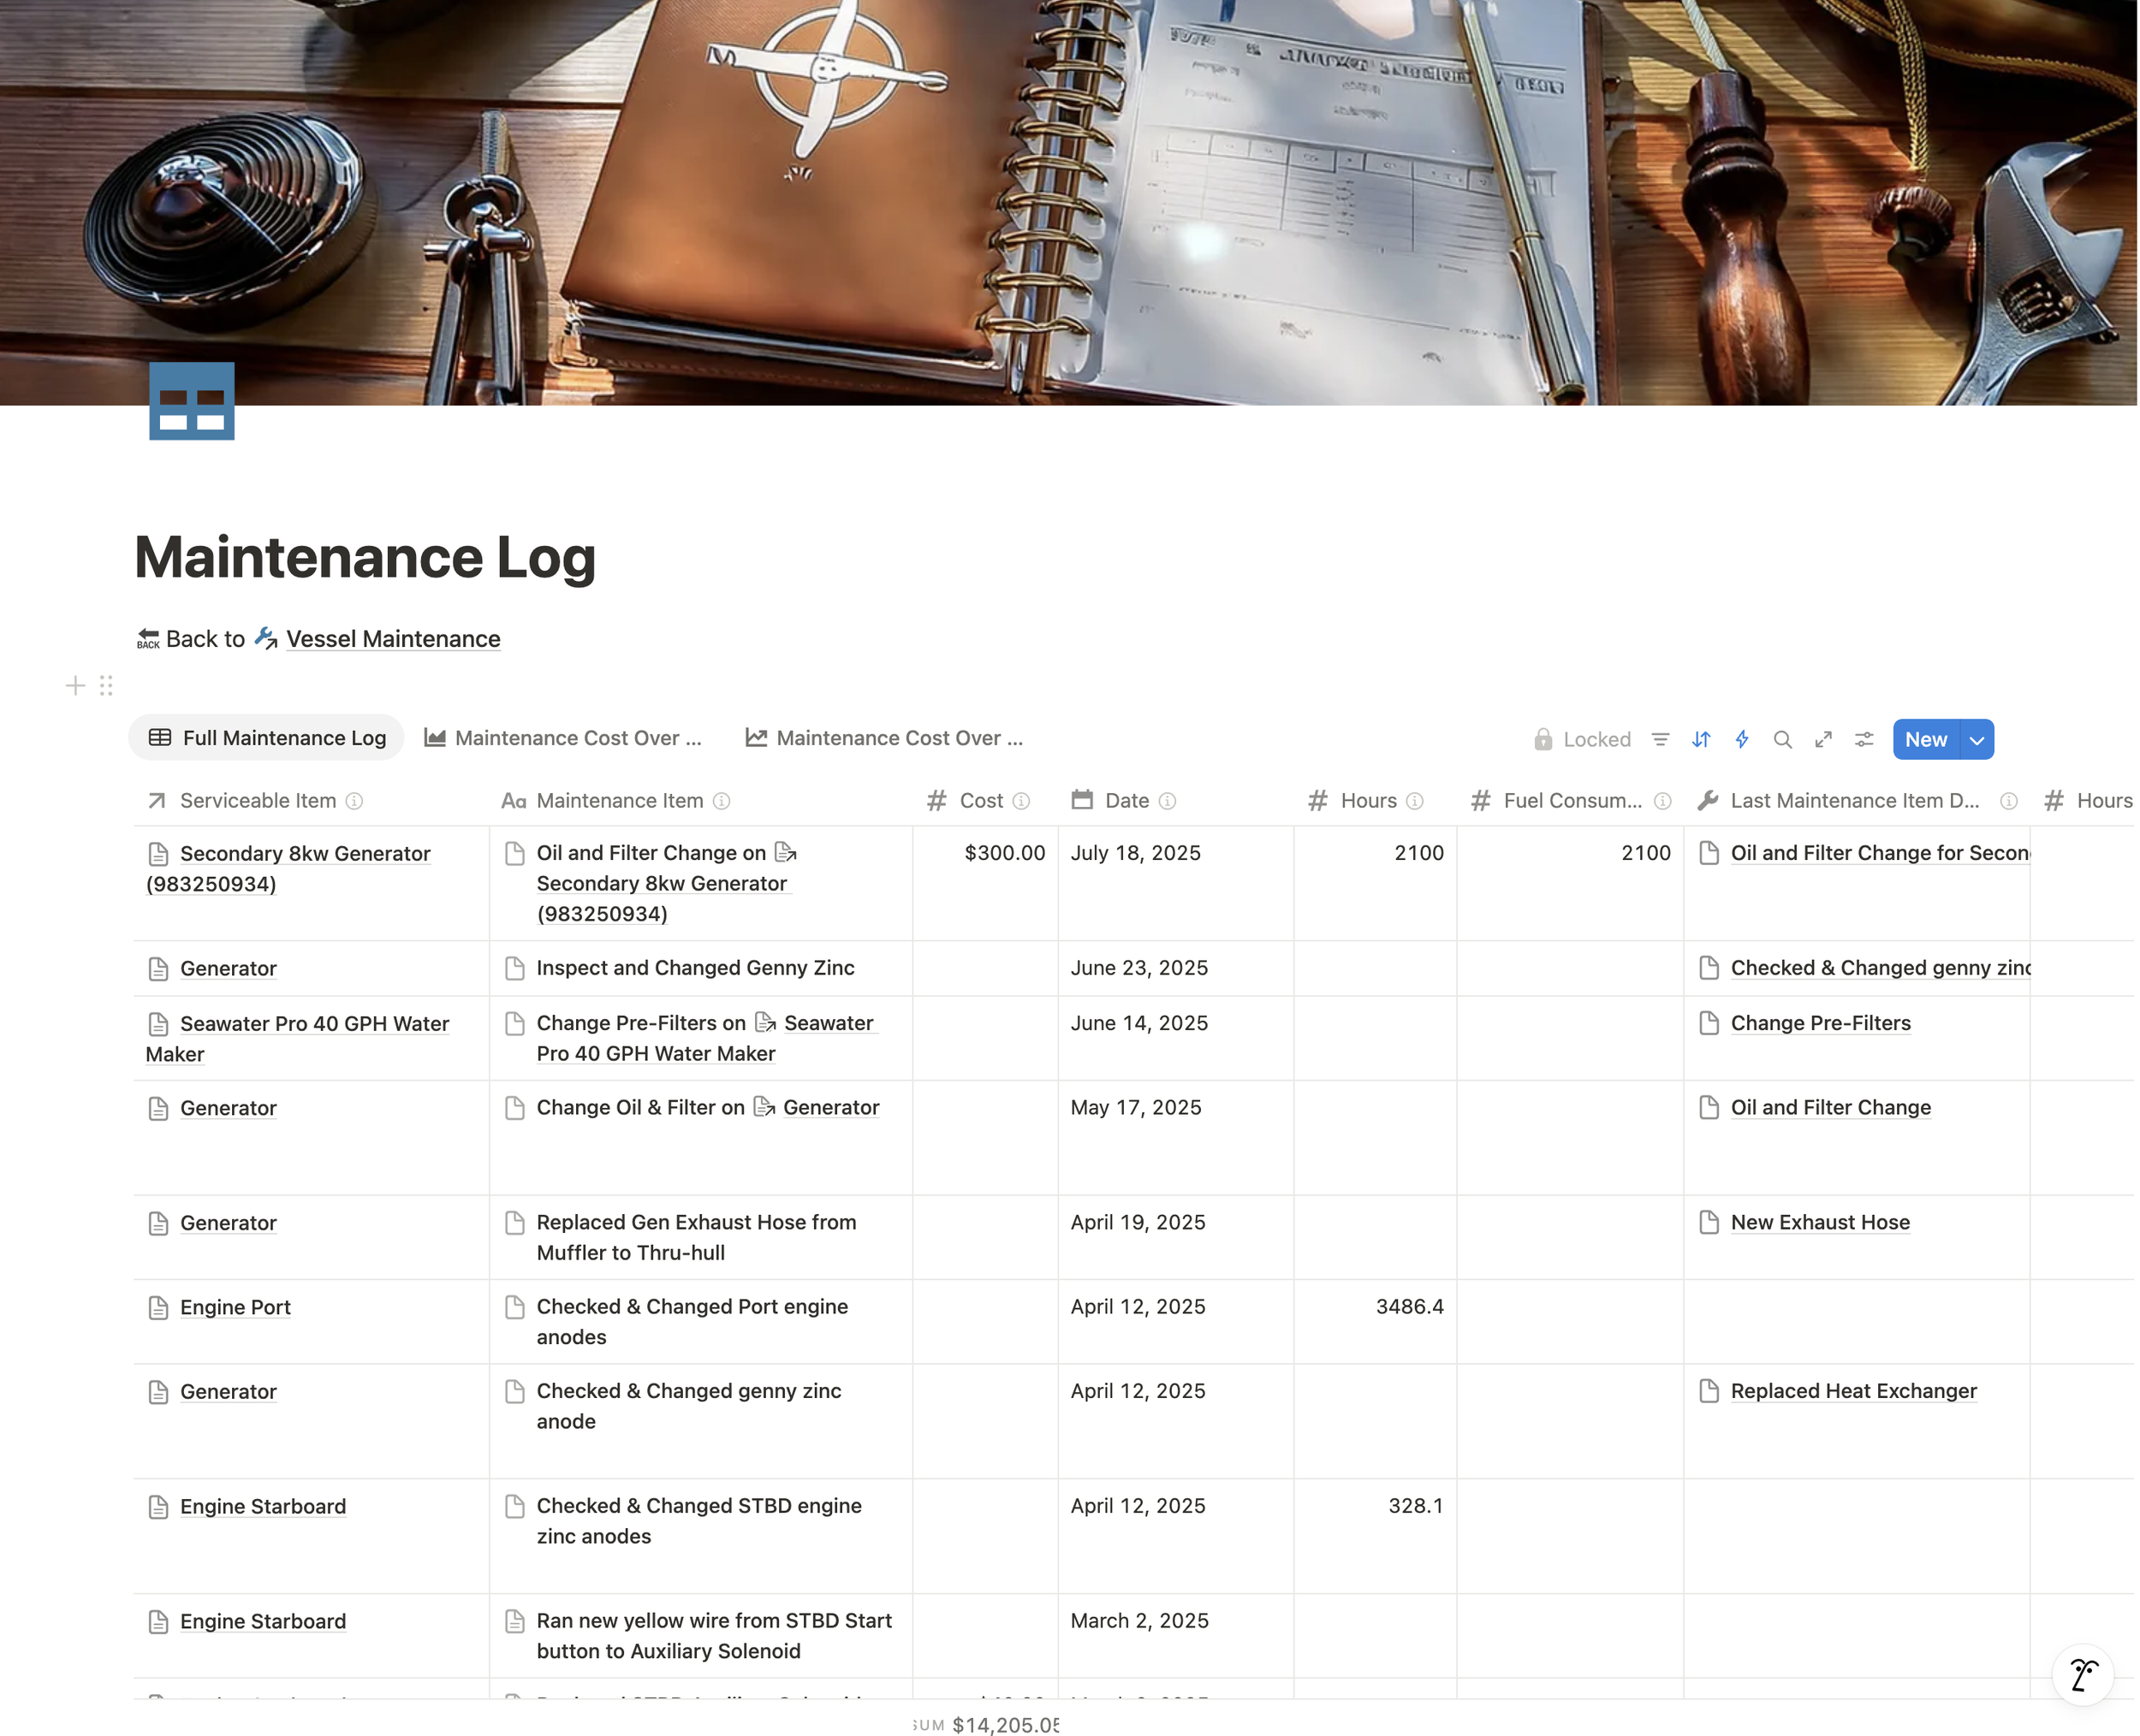Open the database search icon
This screenshot has height=1736, width=2140.
click(x=1782, y=739)
